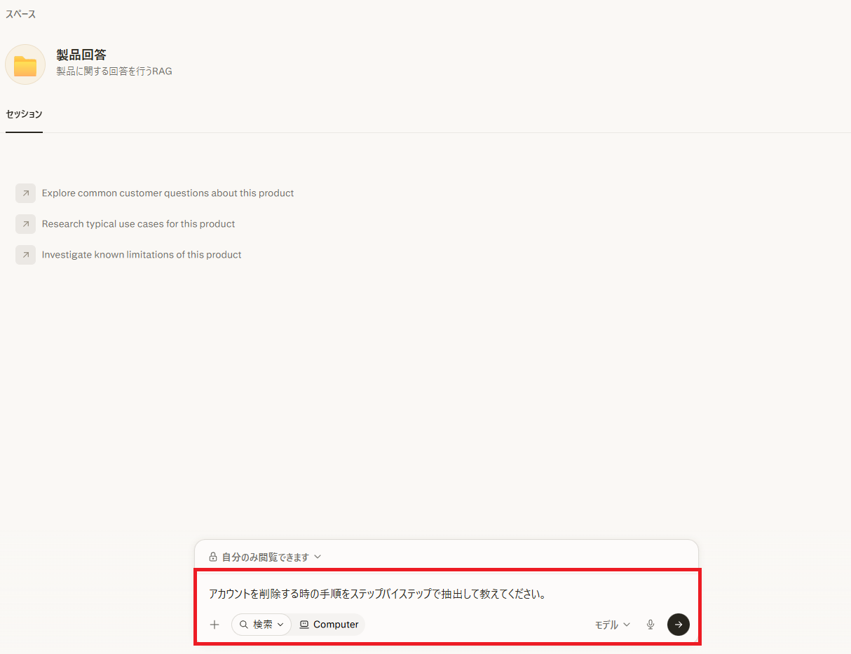Click arrow icon beside Research typical use cases
Viewport: 851px width, 654px height.
click(25, 224)
